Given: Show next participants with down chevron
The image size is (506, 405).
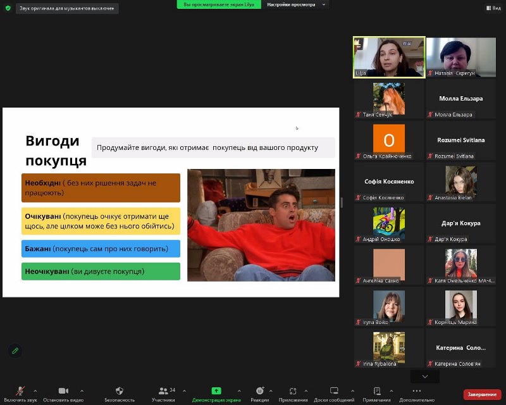Looking at the screenshot, I should (x=425, y=377).
